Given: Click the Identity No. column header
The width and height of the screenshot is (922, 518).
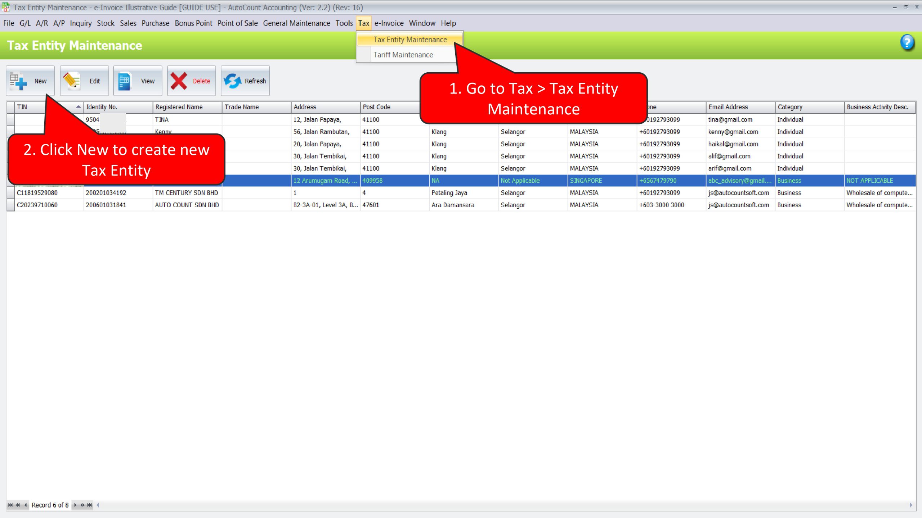Looking at the screenshot, I should pos(118,107).
